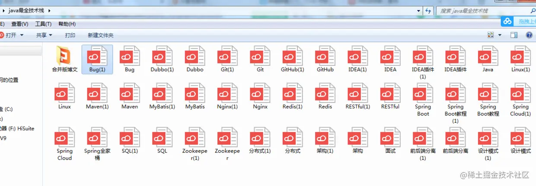Select the Linux(1) file icon
Viewport: 536px width, 186px height.
(x=520, y=56)
